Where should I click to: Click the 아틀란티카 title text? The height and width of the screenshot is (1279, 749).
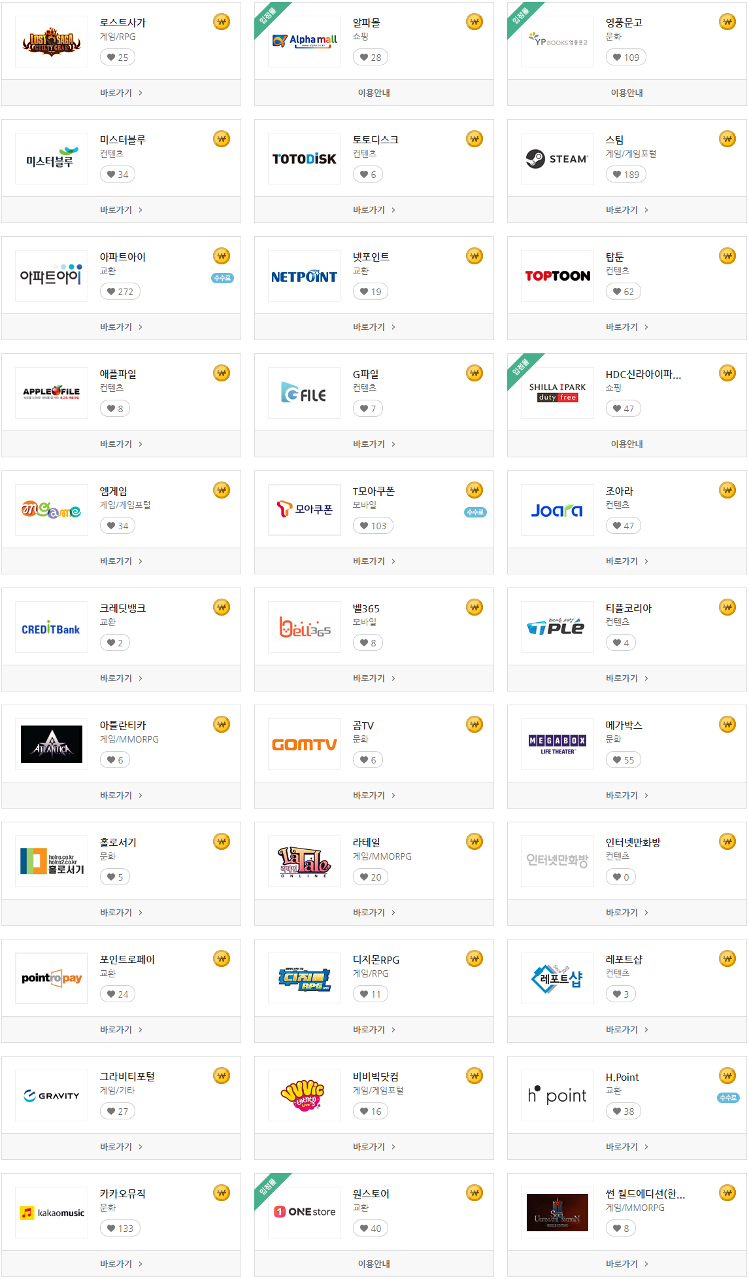123,726
